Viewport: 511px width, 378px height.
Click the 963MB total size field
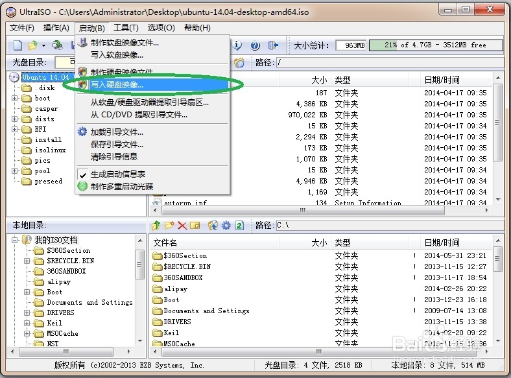click(x=351, y=45)
